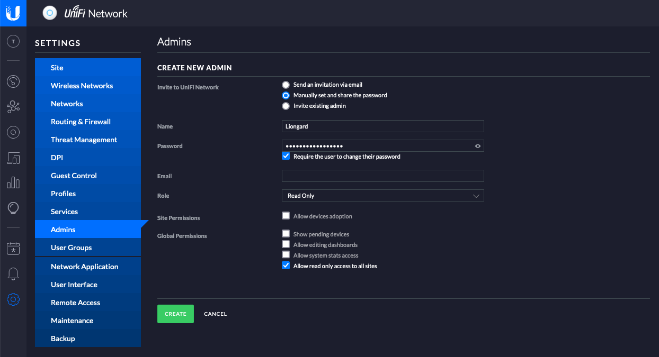The width and height of the screenshot is (659, 357).
Task: Open Guest Control settings
Action: click(x=88, y=176)
